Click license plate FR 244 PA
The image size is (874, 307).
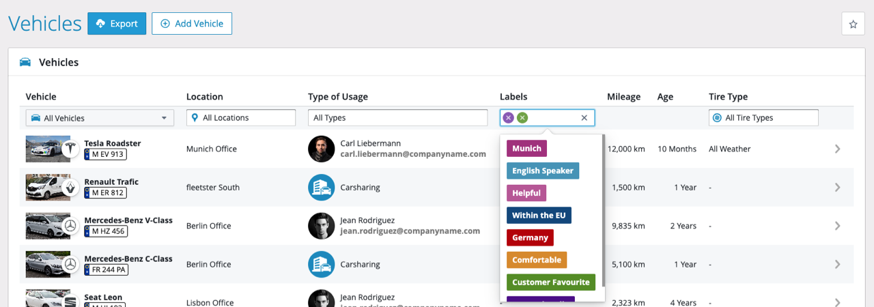pos(106,269)
